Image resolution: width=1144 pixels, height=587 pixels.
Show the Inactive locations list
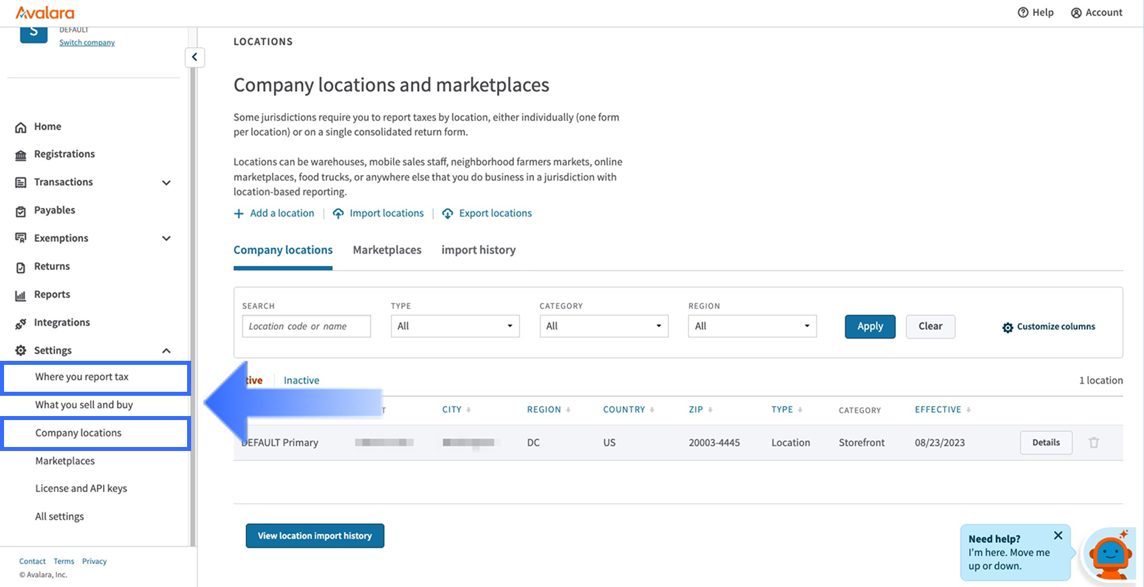(301, 380)
